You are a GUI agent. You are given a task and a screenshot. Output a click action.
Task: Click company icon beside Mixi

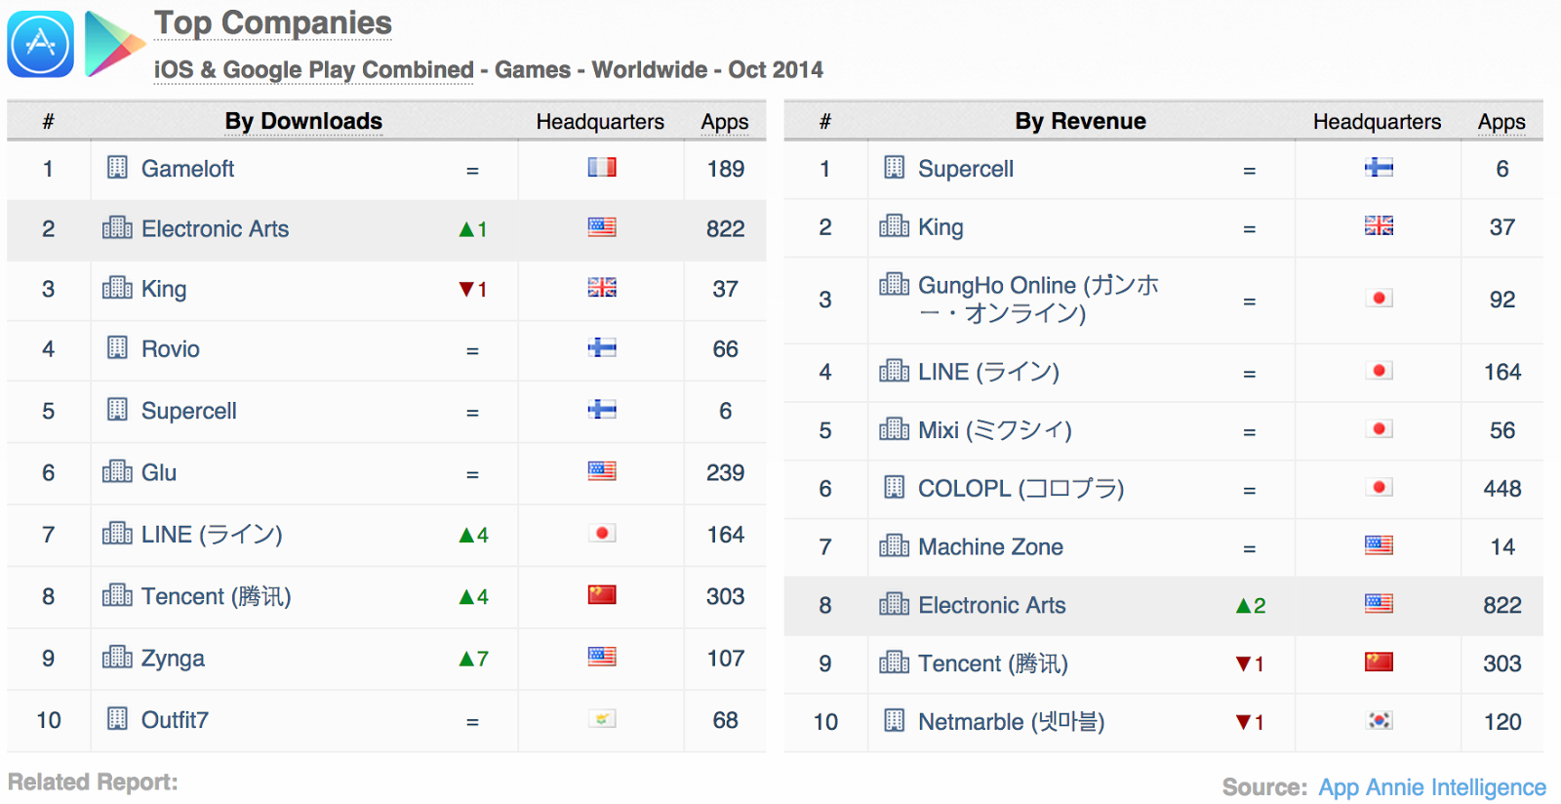coord(894,428)
